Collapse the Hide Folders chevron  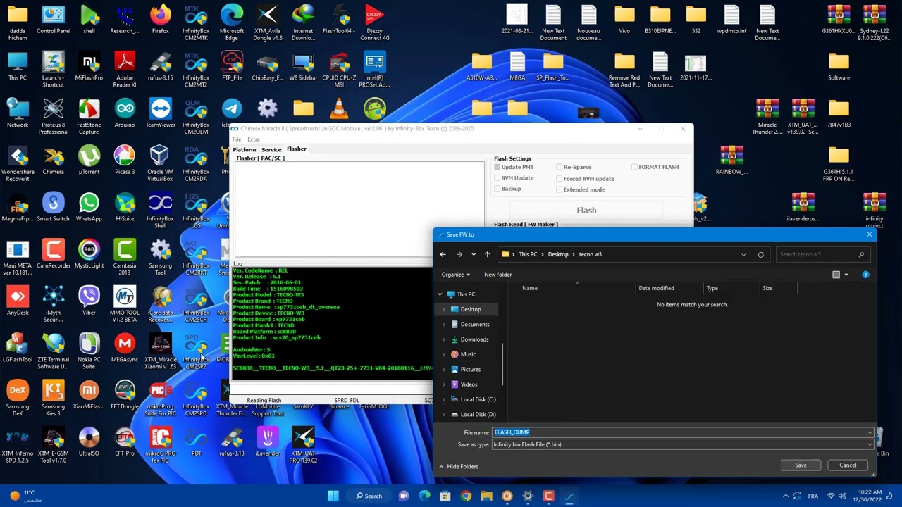tap(442, 466)
